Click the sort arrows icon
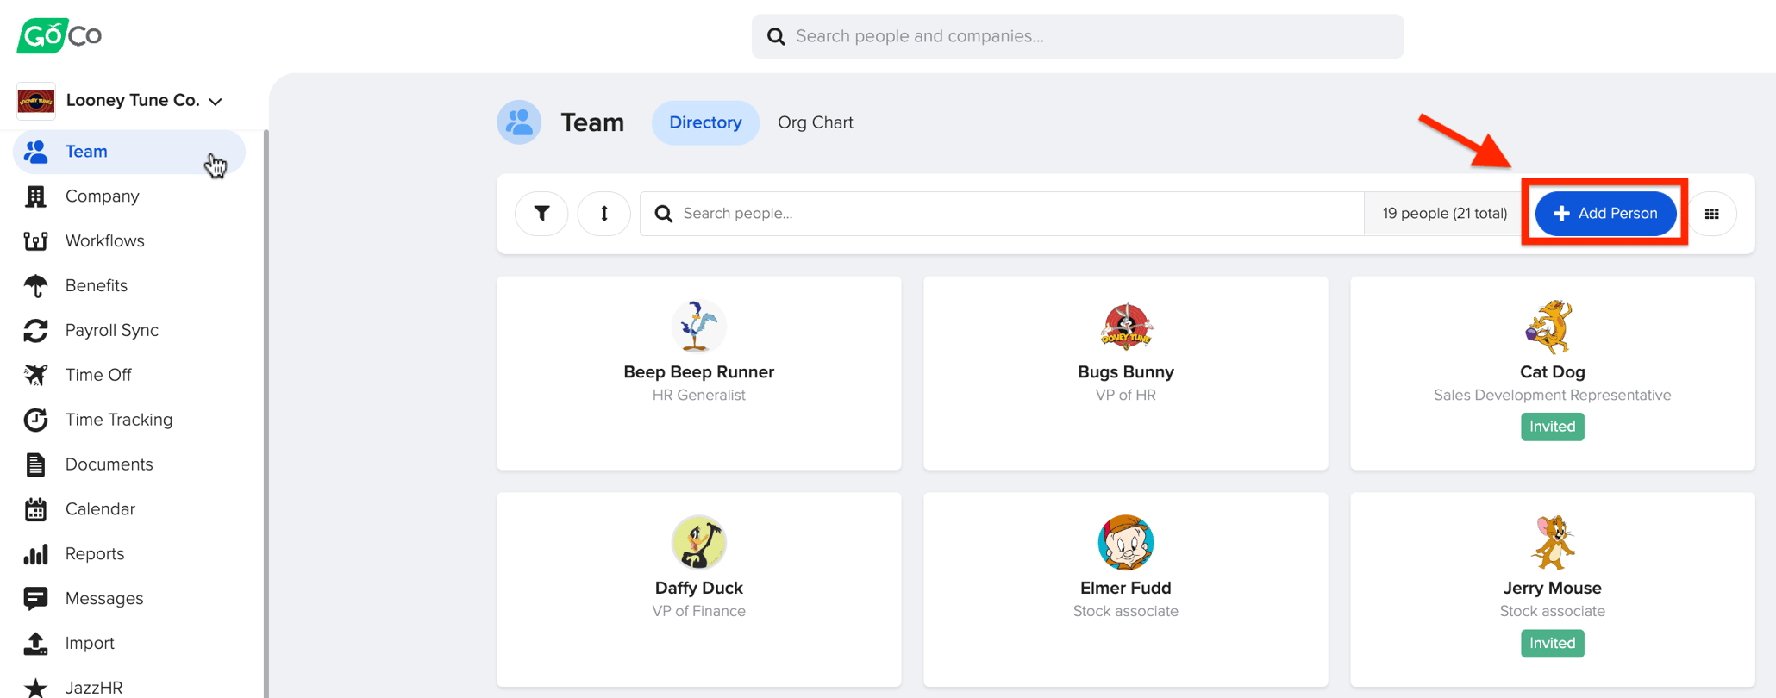Viewport: 1776px width, 698px height. 604,214
